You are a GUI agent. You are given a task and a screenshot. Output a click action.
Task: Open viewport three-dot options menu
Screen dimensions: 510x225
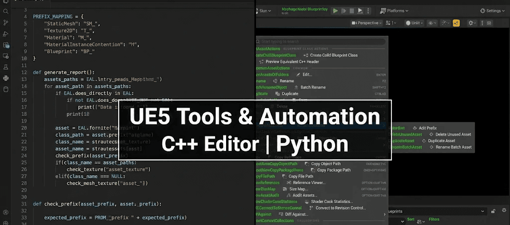pos(482,23)
